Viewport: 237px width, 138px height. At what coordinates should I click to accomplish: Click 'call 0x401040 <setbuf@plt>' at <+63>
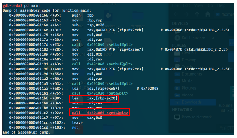point(102,83)
